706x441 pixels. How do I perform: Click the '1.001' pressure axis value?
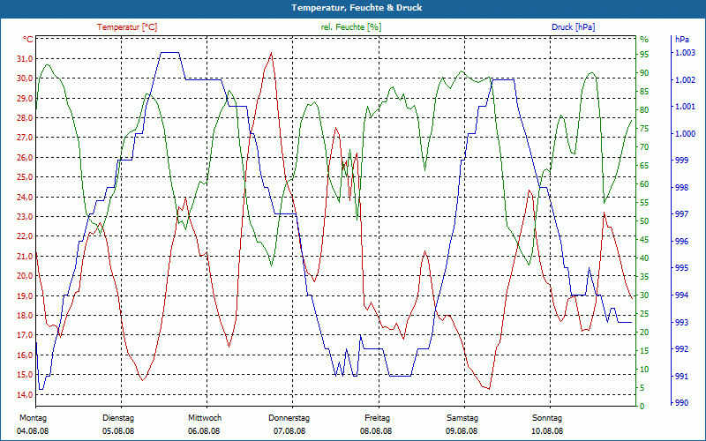[x=686, y=107]
